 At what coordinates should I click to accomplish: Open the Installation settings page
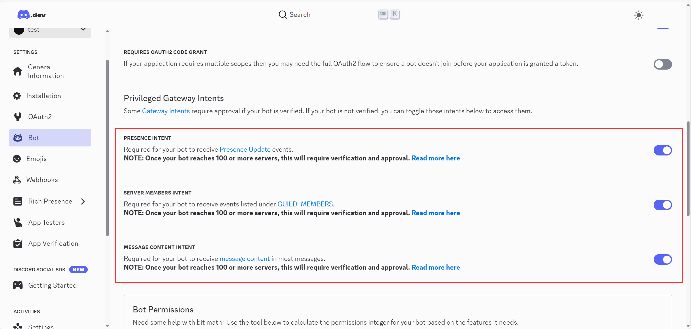coord(50,96)
